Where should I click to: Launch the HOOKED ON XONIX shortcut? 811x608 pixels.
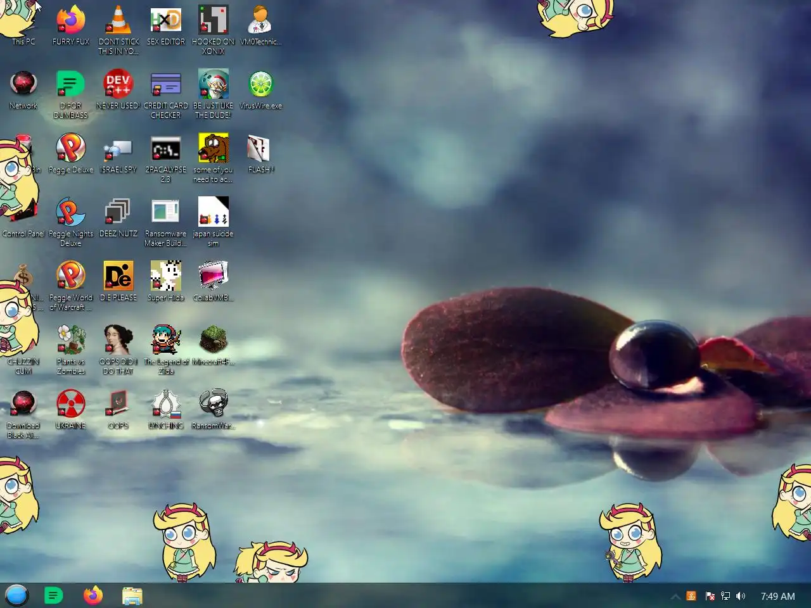(214, 21)
